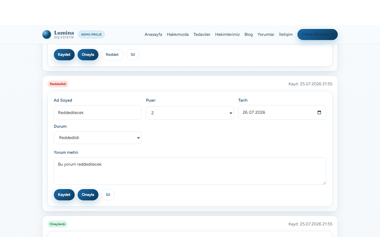Click Kaydet in the top review card

tap(64, 55)
